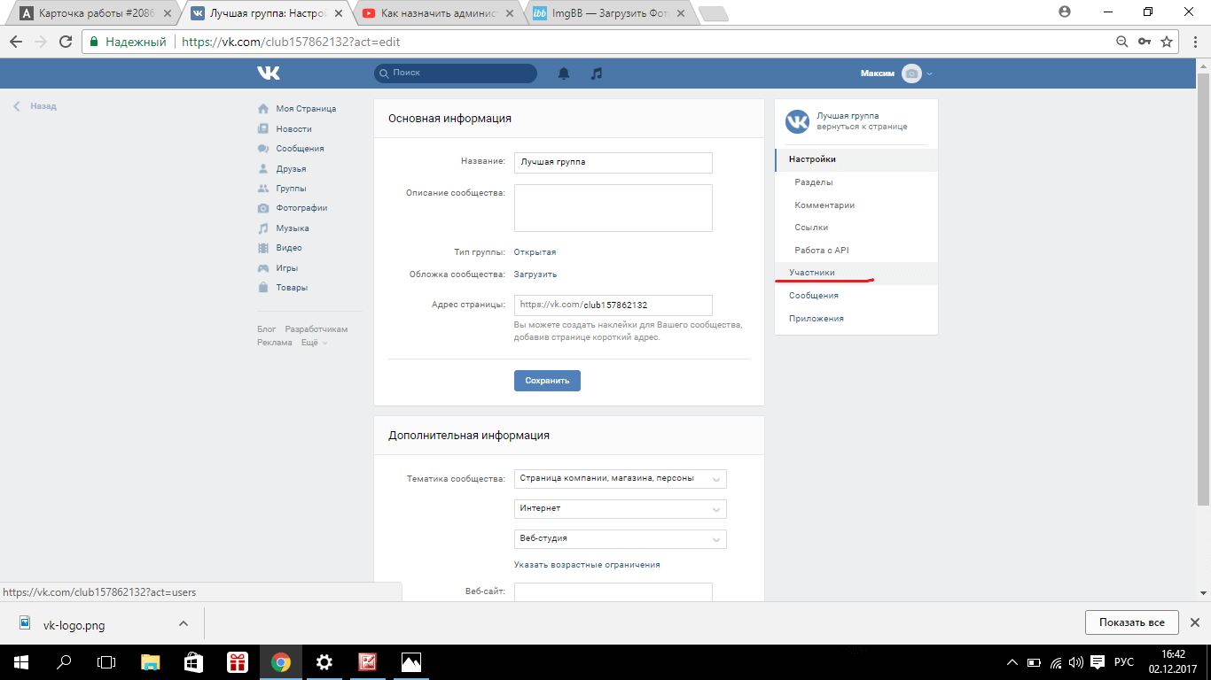1211x680 pixels.
Task: Click the Игры gamepad icon
Action: (263, 267)
